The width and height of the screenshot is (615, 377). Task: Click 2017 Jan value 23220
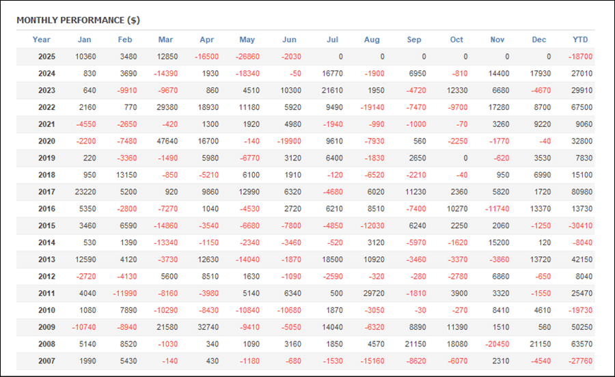[x=85, y=192]
